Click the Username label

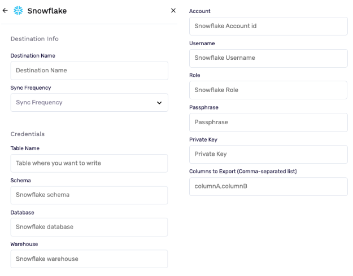[202, 43]
